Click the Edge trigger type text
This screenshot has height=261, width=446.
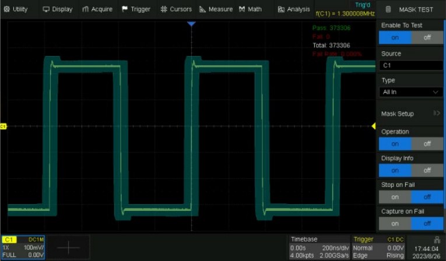coord(360,255)
